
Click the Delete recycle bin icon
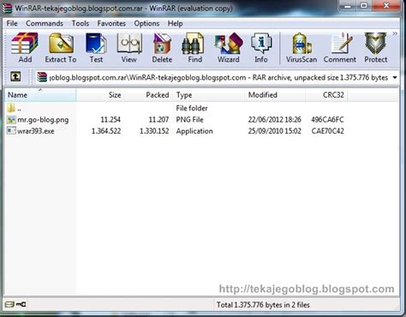pyautogui.click(x=162, y=44)
